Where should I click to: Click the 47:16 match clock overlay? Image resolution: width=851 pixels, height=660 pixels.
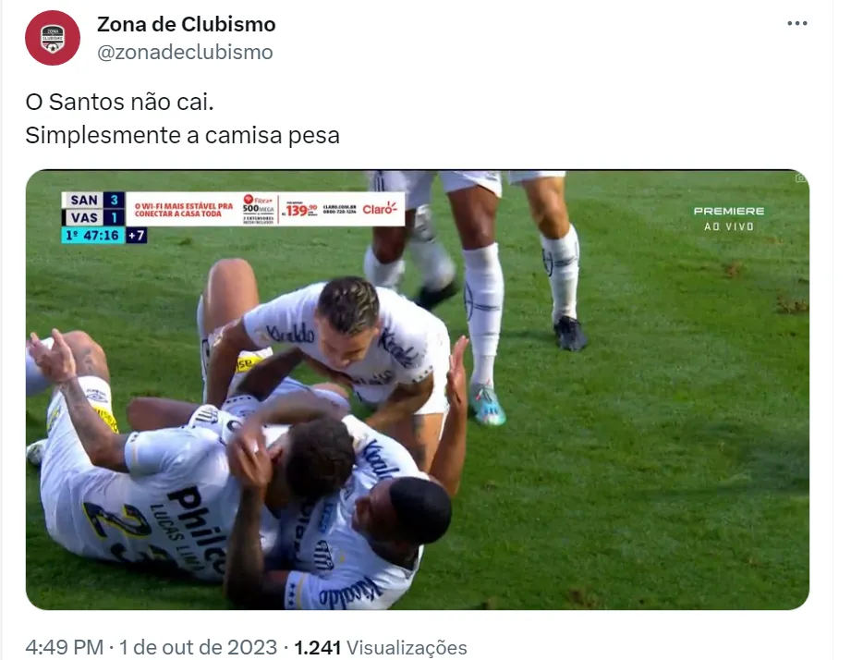coord(92,236)
